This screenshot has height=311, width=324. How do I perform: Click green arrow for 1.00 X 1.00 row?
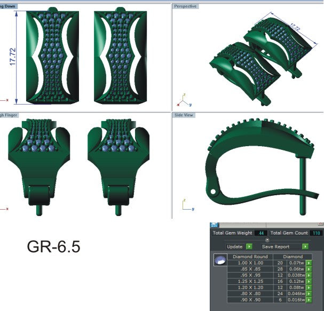click(x=309, y=263)
